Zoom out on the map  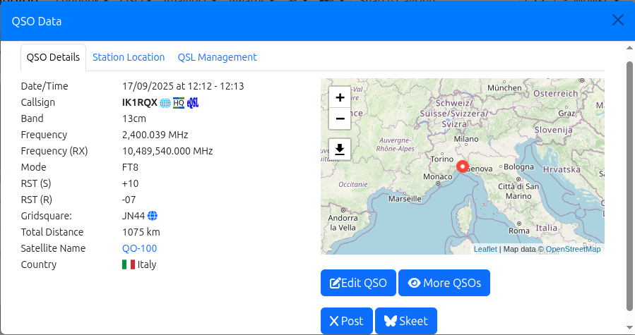click(x=340, y=118)
